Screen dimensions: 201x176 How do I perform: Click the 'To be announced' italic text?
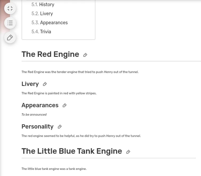click(x=34, y=115)
